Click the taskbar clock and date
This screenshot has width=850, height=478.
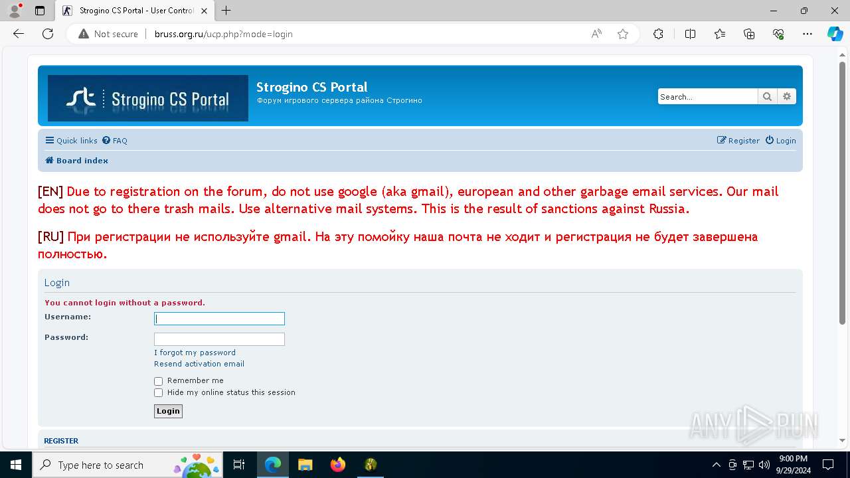tap(793, 465)
